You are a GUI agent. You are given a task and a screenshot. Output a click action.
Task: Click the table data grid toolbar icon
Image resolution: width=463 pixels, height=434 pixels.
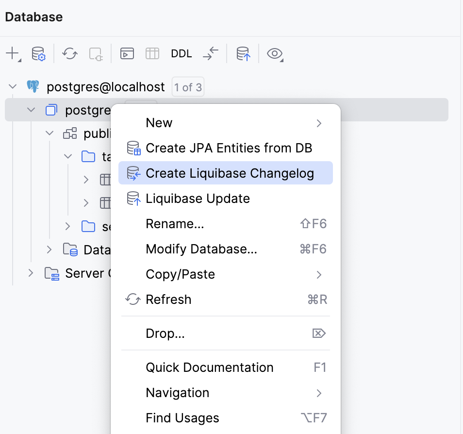click(x=152, y=53)
